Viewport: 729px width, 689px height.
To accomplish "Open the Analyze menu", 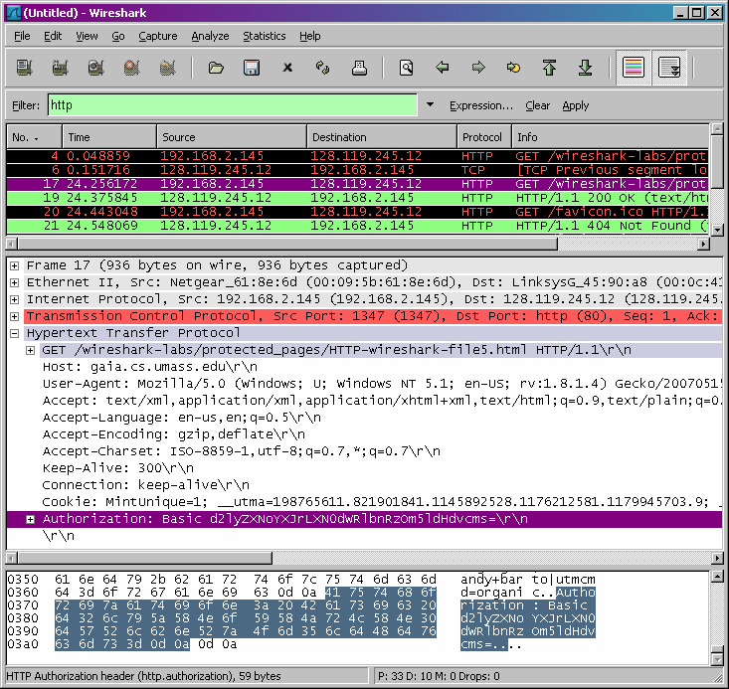I will click(x=210, y=36).
